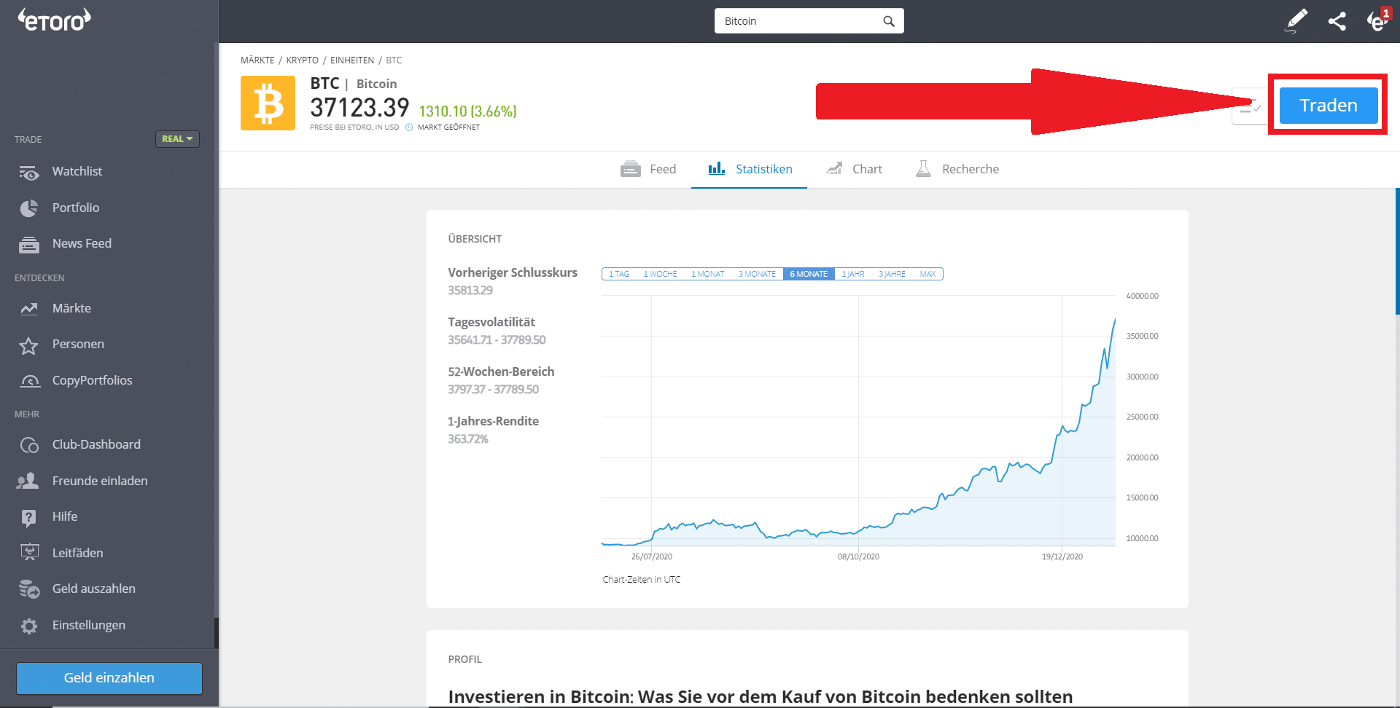Select the 1 MONAT chart range
This screenshot has width=1400, height=708.
[707, 275]
